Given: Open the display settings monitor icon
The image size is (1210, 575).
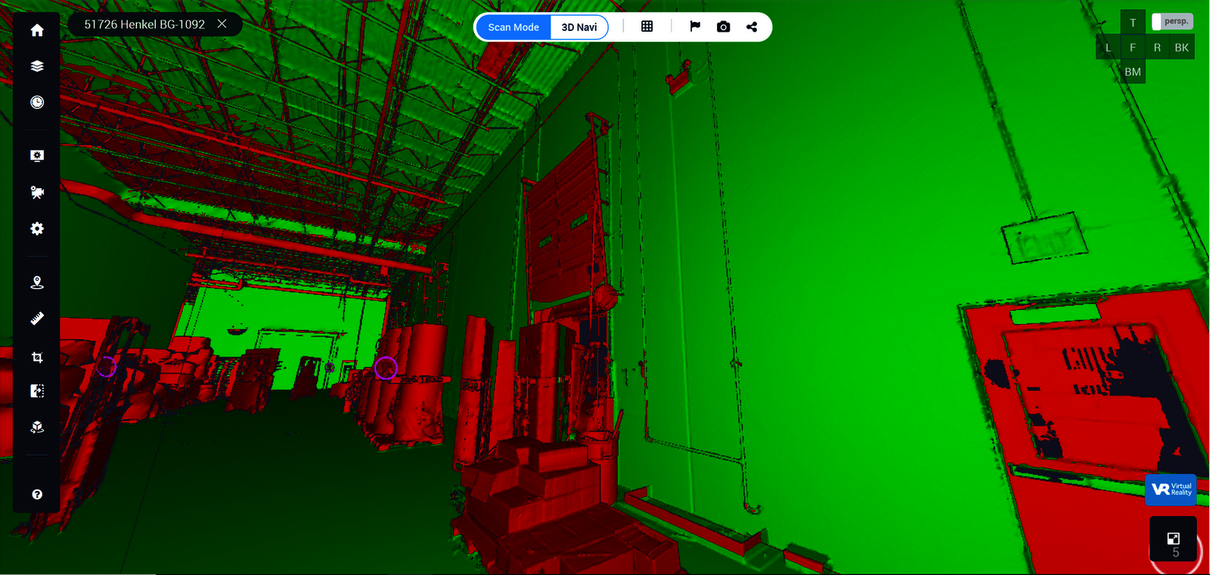Looking at the screenshot, I should pyautogui.click(x=37, y=156).
